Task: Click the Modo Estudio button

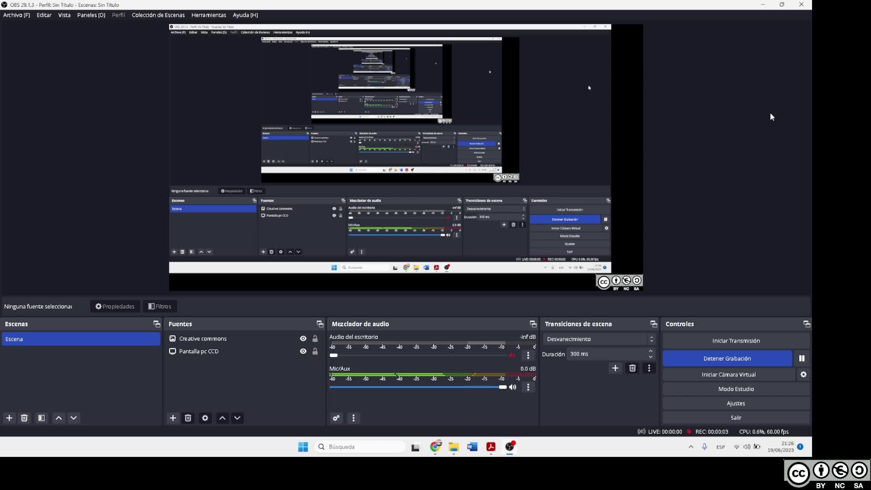Action: click(x=736, y=389)
